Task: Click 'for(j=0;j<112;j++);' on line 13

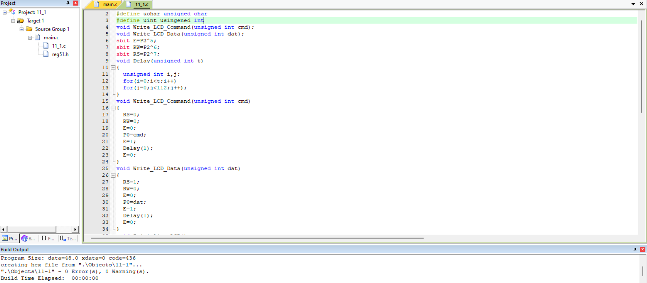Action: pos(155,88)
